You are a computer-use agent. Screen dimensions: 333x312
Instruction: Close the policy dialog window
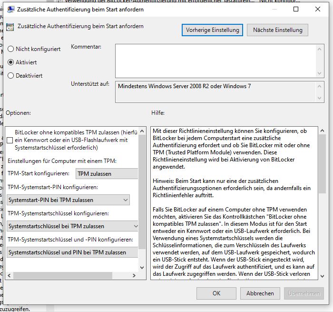pos(318,9)
